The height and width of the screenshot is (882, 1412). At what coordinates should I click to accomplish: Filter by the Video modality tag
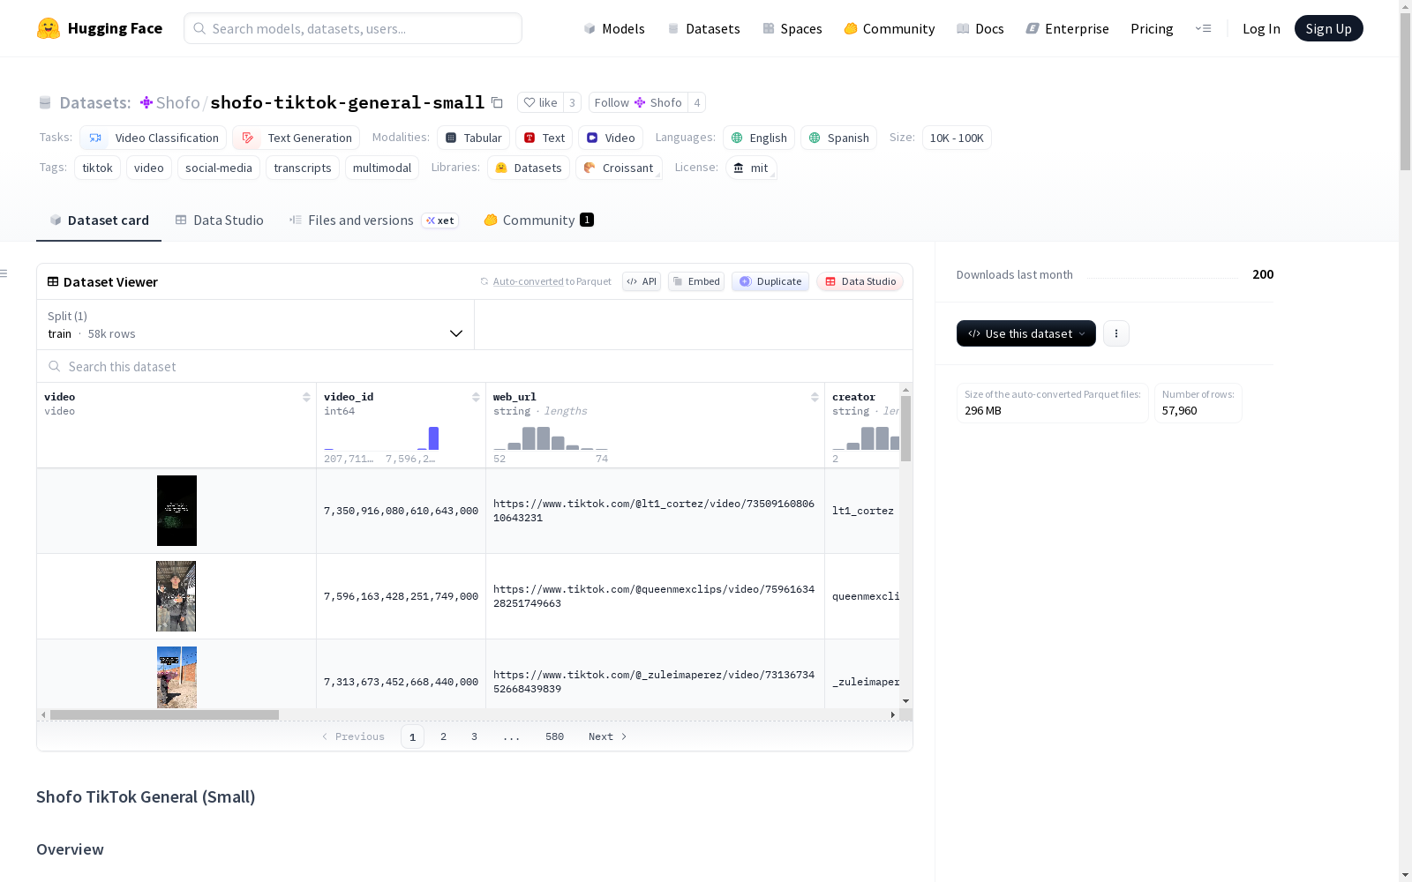tap(611, 138)
